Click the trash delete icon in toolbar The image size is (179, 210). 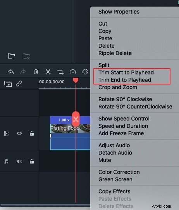pyautogui.click(x=36, y=72)
